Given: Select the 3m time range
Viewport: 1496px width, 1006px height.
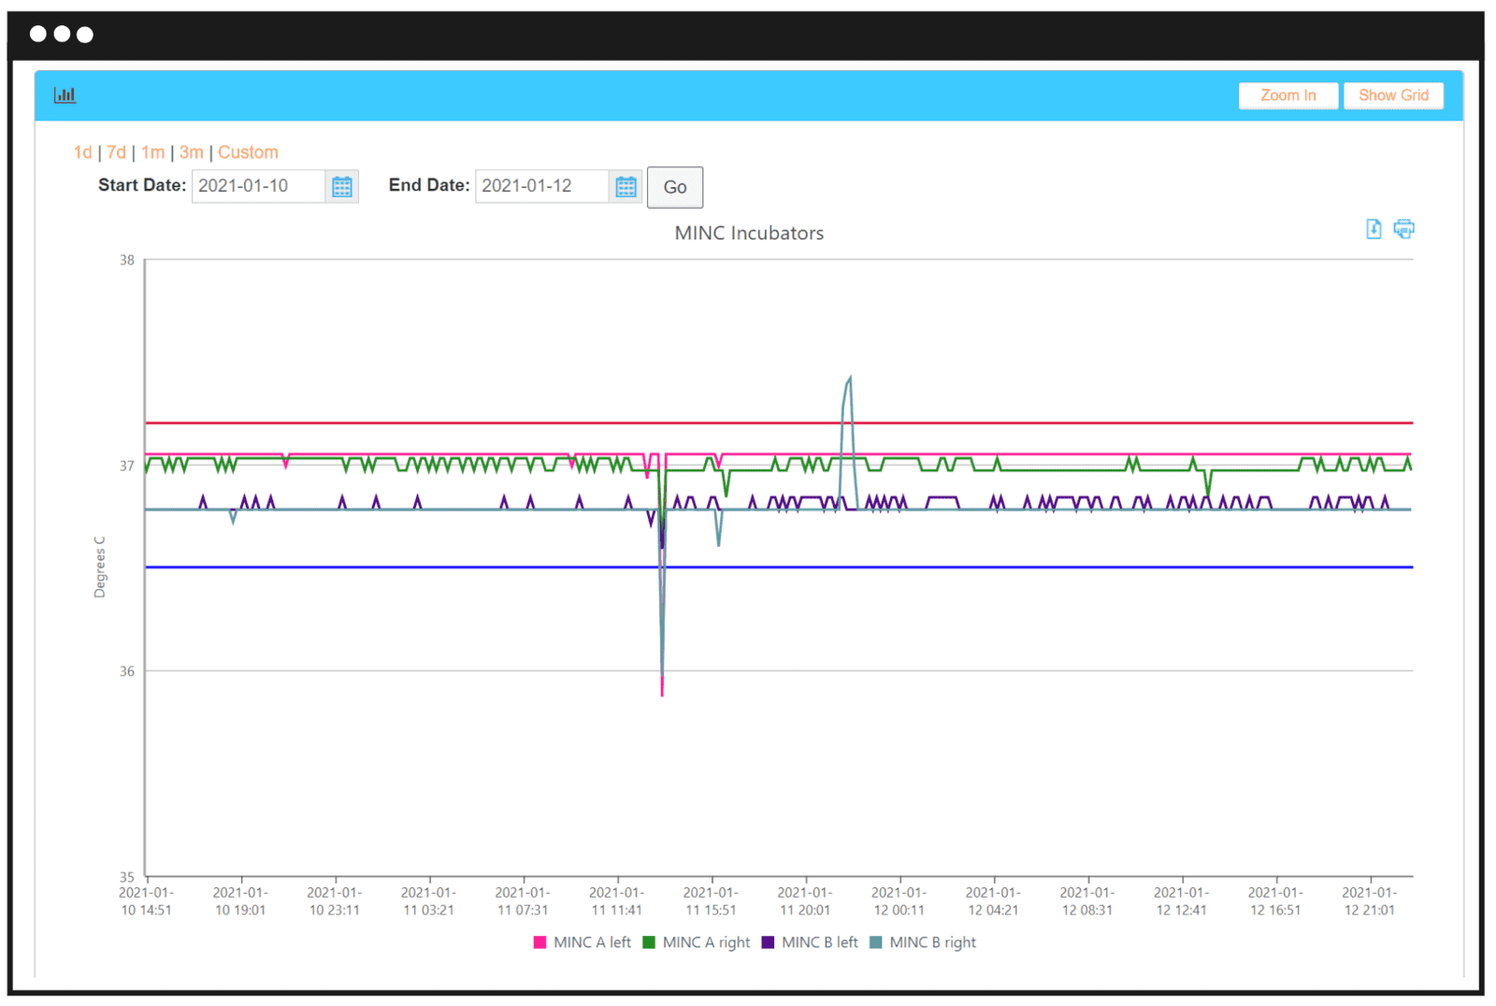Looking at the screenshot, I should [191, 152].
